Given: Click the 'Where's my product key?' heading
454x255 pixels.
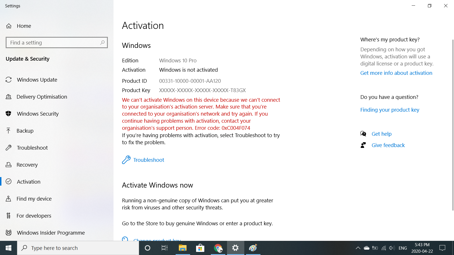Looking at the screenshot, I should (390, 40).
